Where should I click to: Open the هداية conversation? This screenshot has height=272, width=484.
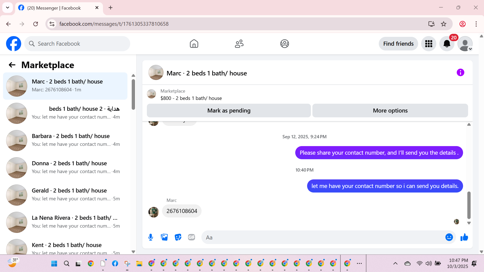tap(65, 113)
